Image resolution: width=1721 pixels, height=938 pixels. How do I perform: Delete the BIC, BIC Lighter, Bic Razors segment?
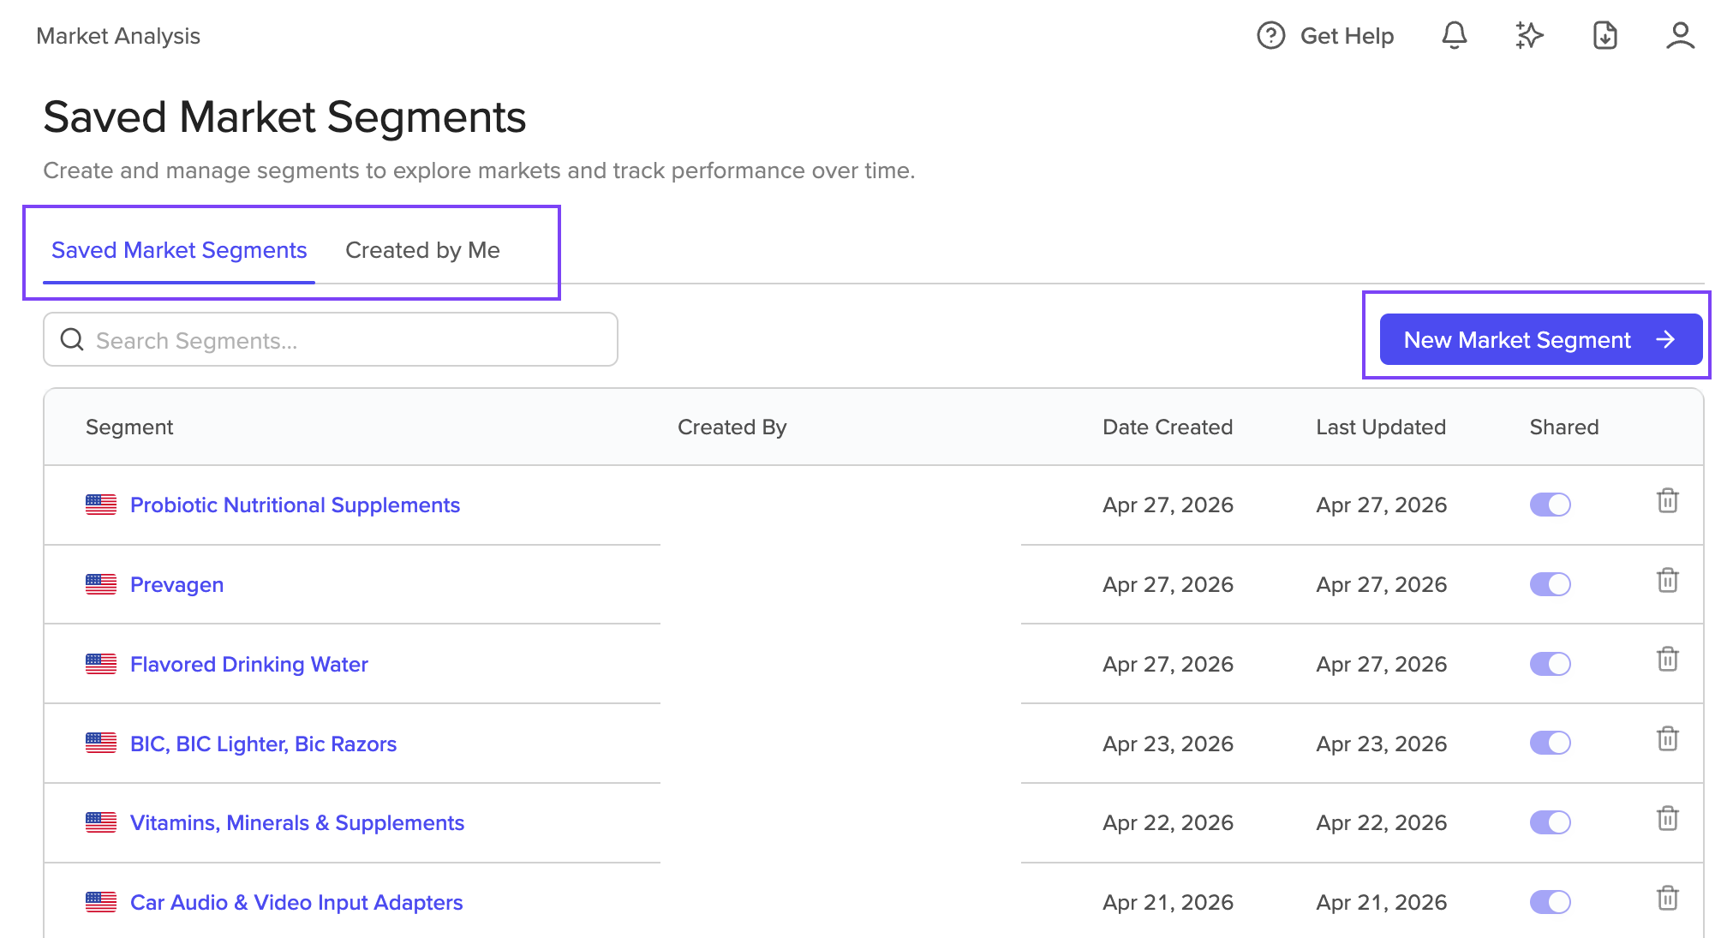point(1667,738)
